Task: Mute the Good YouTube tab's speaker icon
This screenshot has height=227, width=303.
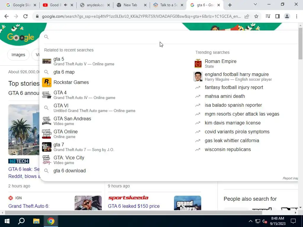Action: (x=66, y=5)
